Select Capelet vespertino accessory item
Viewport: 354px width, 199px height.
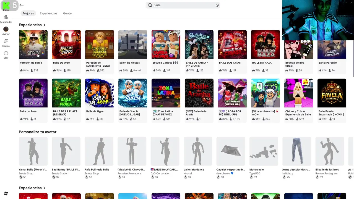(231, 151)
